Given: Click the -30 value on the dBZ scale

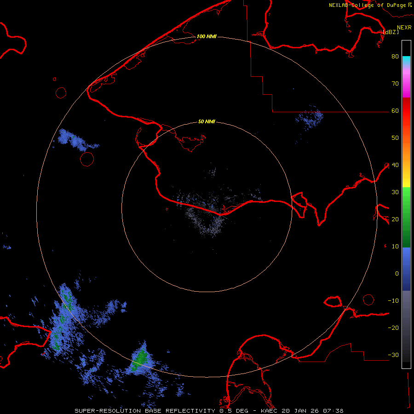Looking at the screenshot, I should (393, 355).
